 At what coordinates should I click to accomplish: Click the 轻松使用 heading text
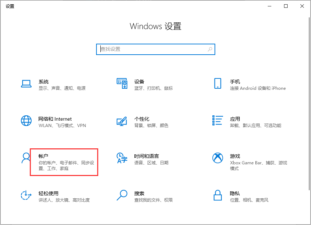click(48, 193)
